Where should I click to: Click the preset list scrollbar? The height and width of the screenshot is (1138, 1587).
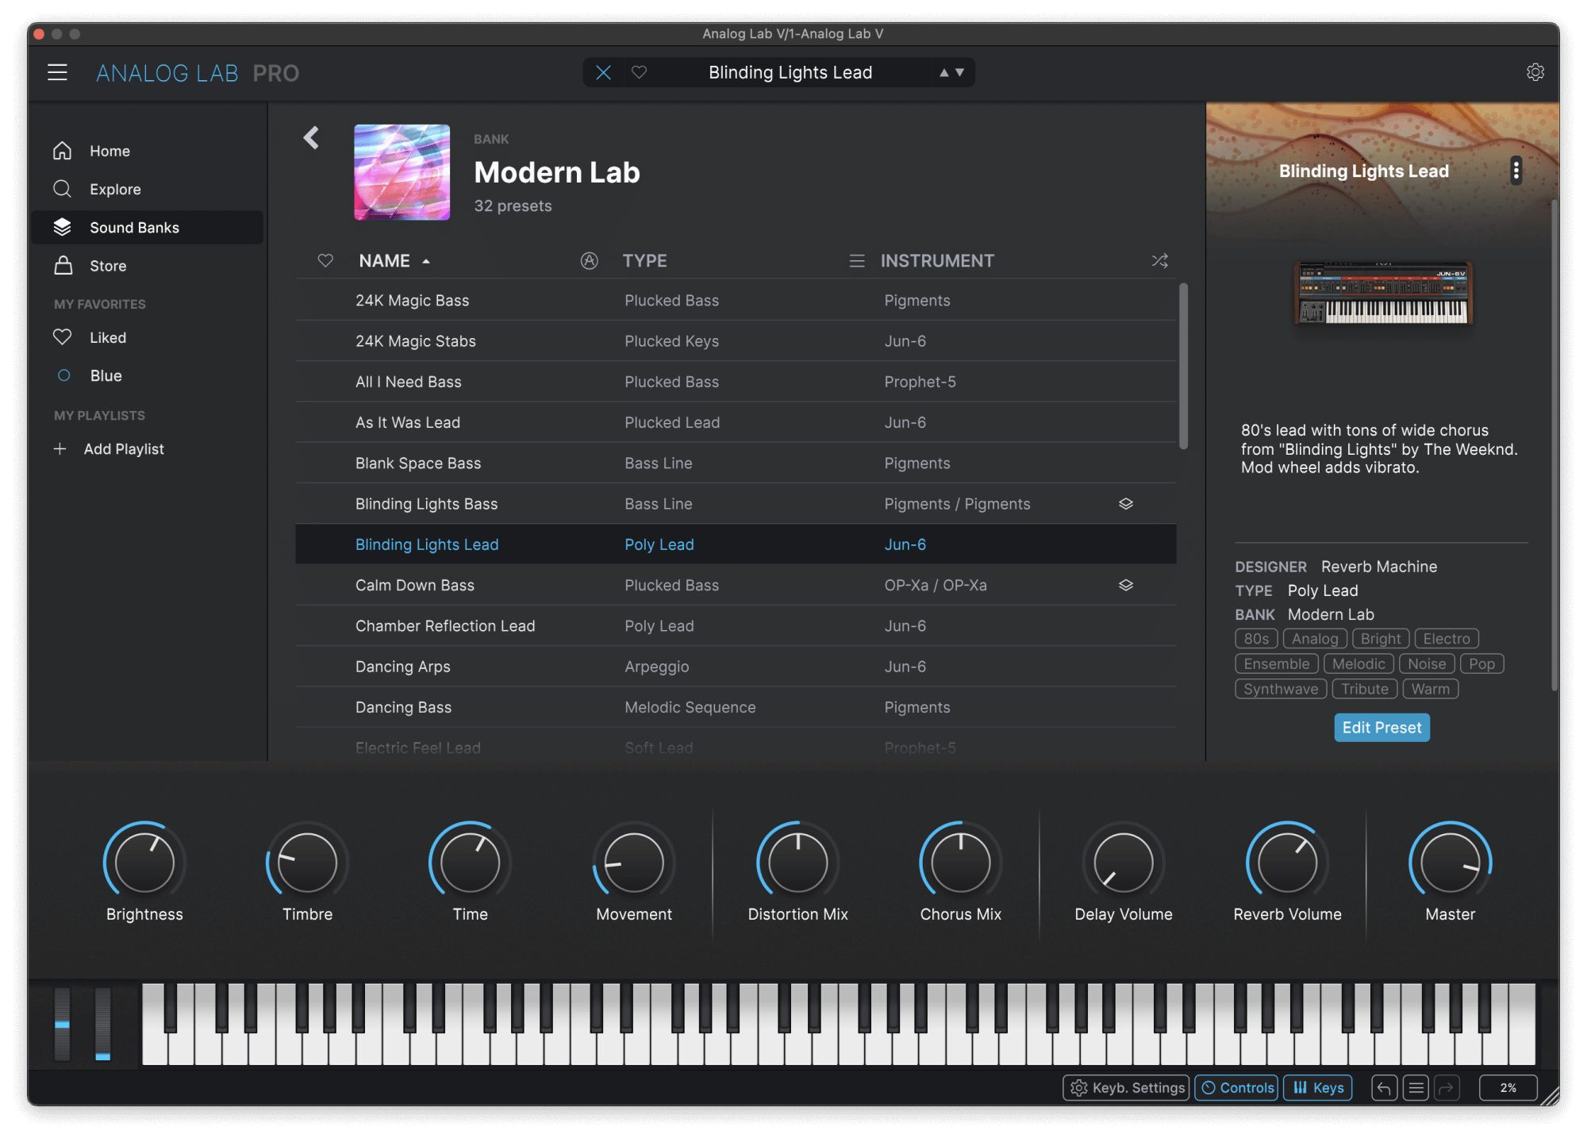click(x=1183, y=366)
